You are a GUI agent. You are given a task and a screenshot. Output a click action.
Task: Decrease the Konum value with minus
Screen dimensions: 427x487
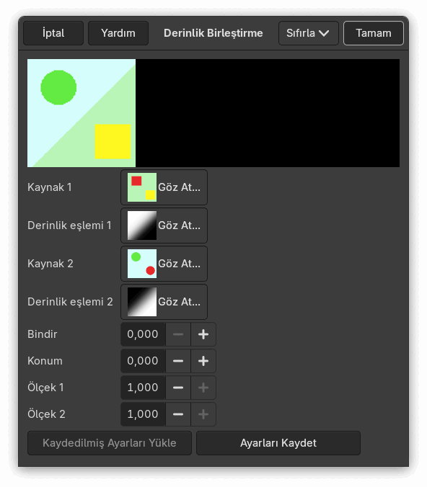[x=178, y=361]
